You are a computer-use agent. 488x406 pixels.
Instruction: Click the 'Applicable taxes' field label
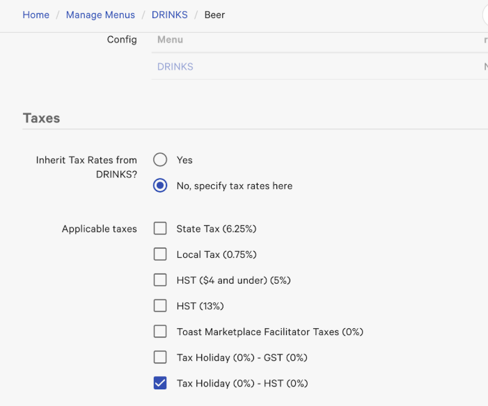click(99, 229)
